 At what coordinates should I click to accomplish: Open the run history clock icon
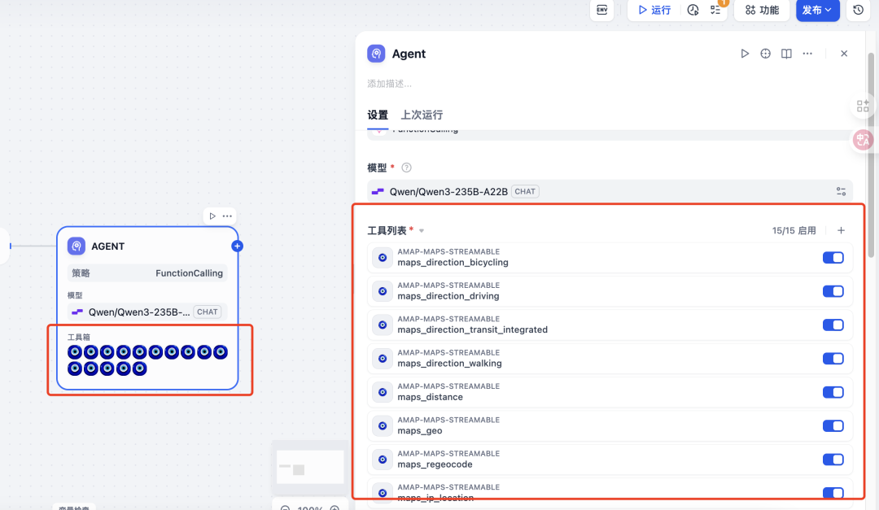point(693,10)
